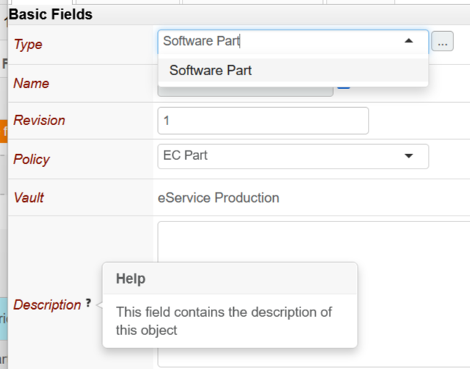This screenshot has height=369, width=470.
Task: Click the Description field label
Action: tap(47, 305)
